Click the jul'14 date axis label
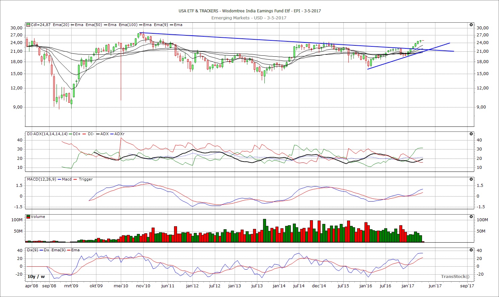The height and width of the screenshot is (297, 499). 299,286
